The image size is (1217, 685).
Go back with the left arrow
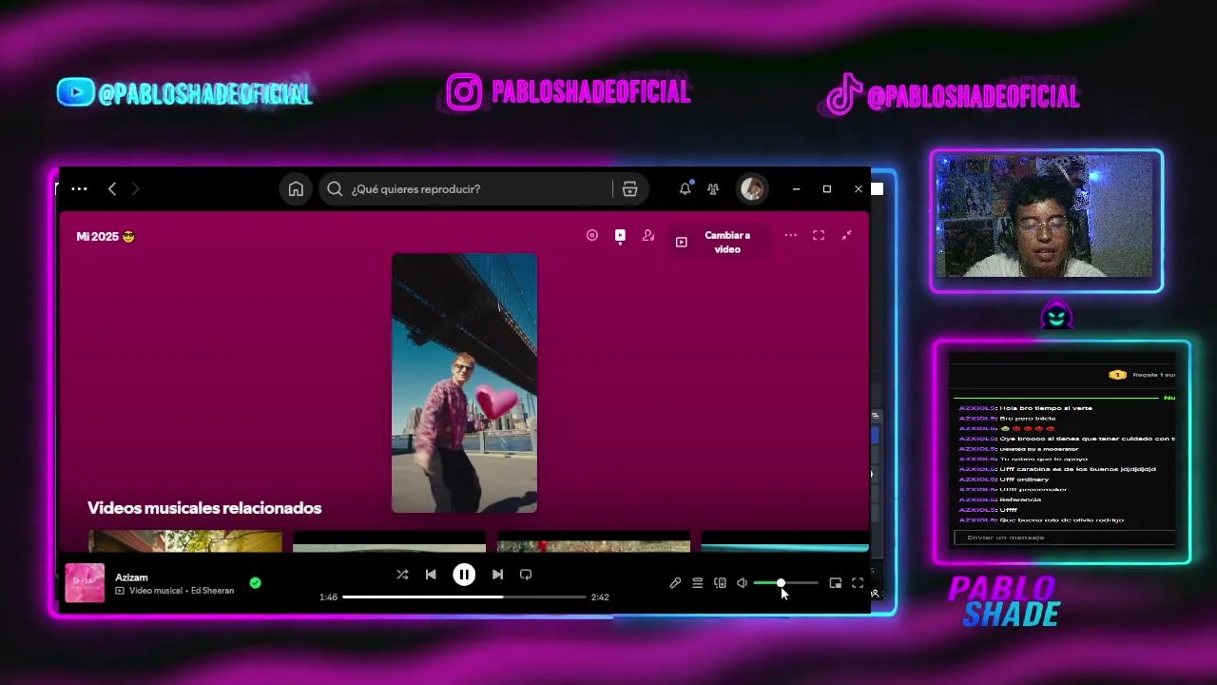coord(112,189)
